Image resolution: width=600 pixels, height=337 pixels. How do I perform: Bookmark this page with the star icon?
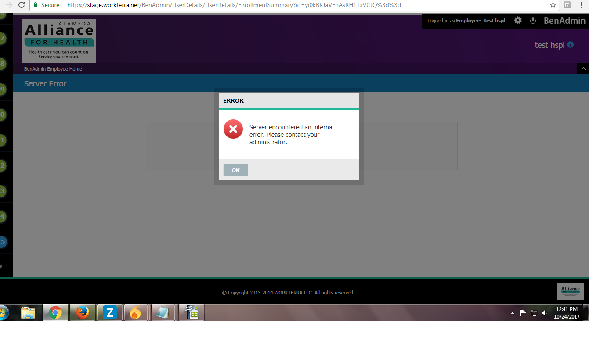(x=553, y=5)
